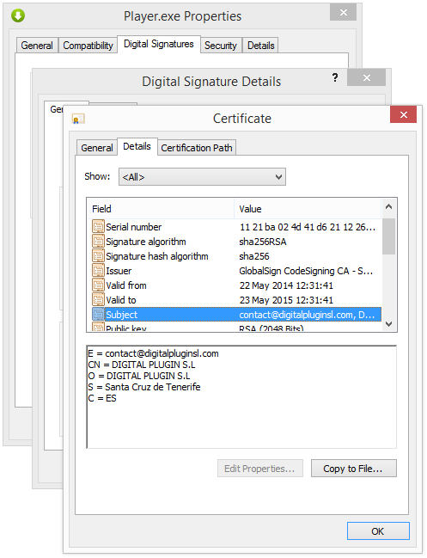The height and width of the screenshot is (558, 427).
Task: Click the C = ES line
Action: coord(102,398)
